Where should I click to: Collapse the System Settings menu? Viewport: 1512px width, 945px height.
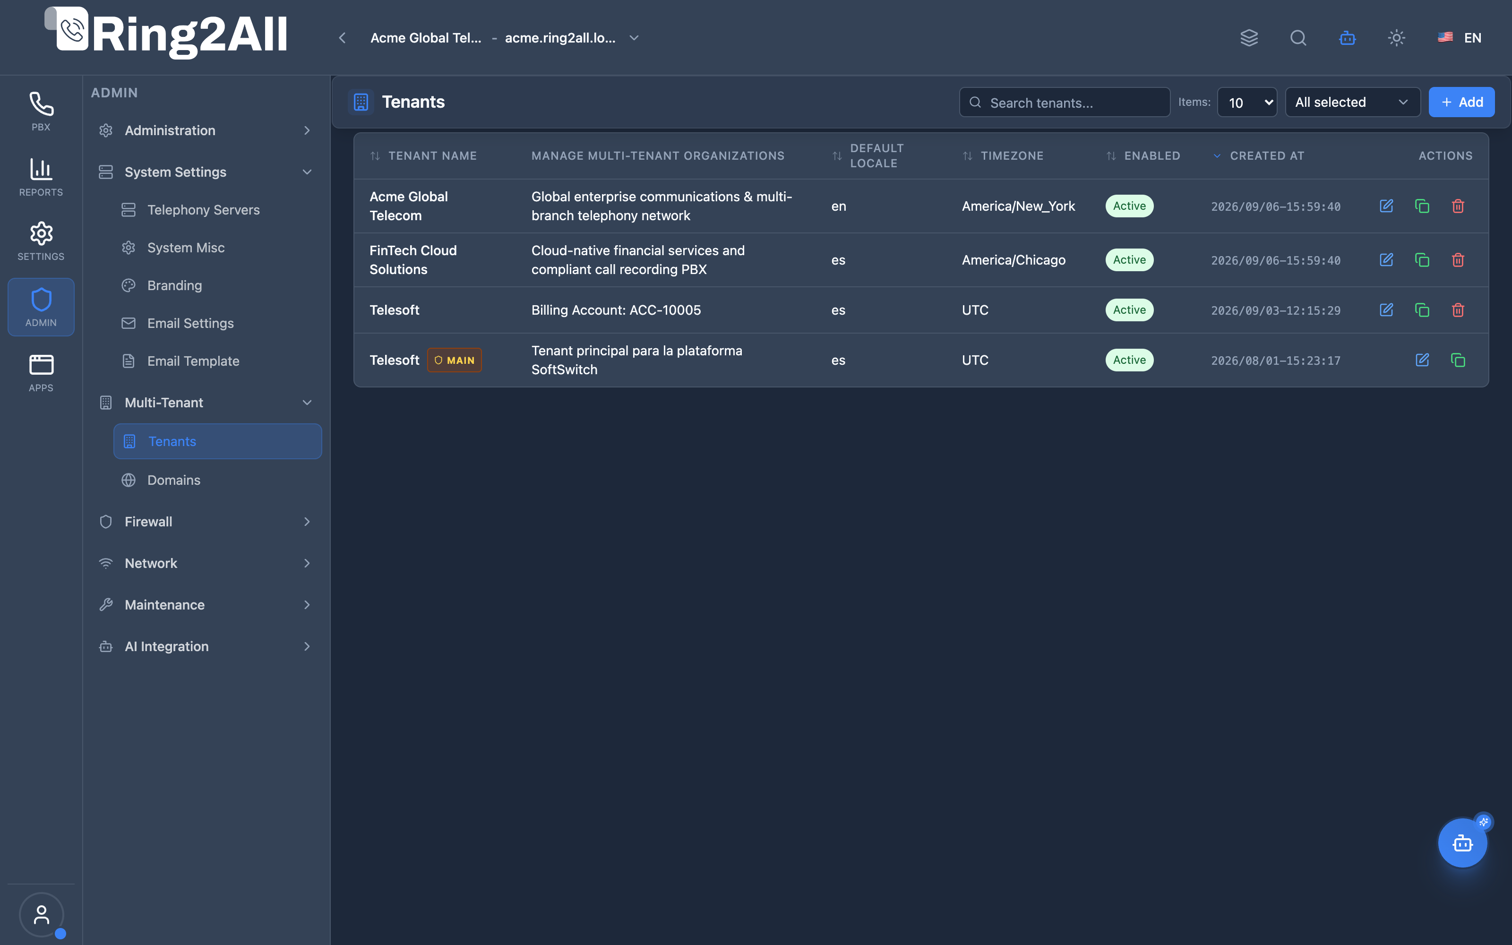(x=206, y=172)
